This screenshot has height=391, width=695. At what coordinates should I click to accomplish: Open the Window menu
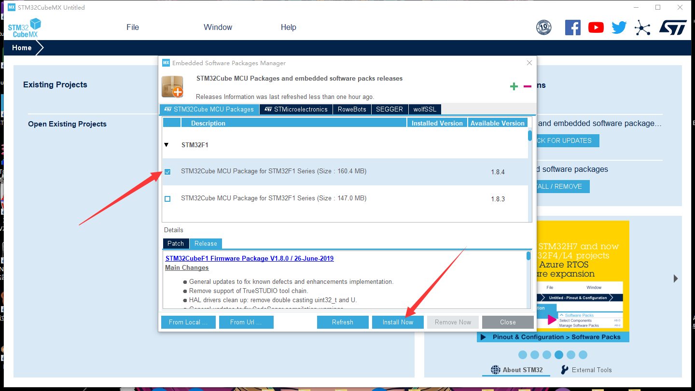(x=218, y=28)
